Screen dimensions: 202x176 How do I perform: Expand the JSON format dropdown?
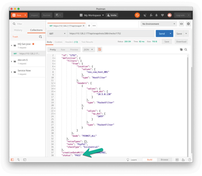[88, 50]
